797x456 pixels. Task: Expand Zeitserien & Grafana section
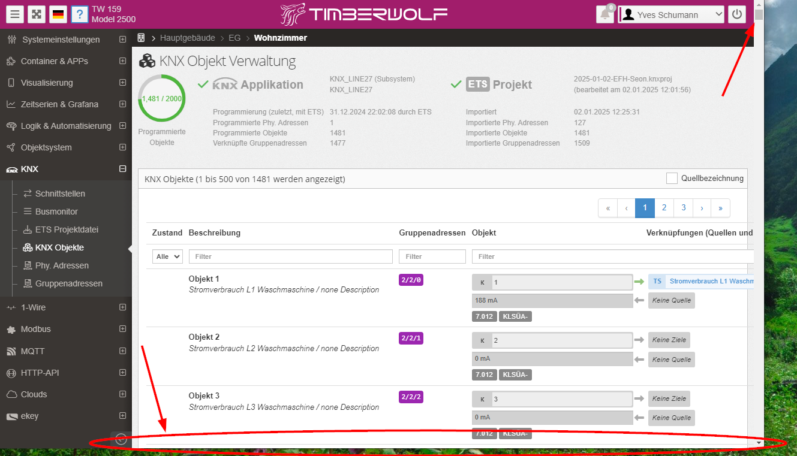point(122,104)
